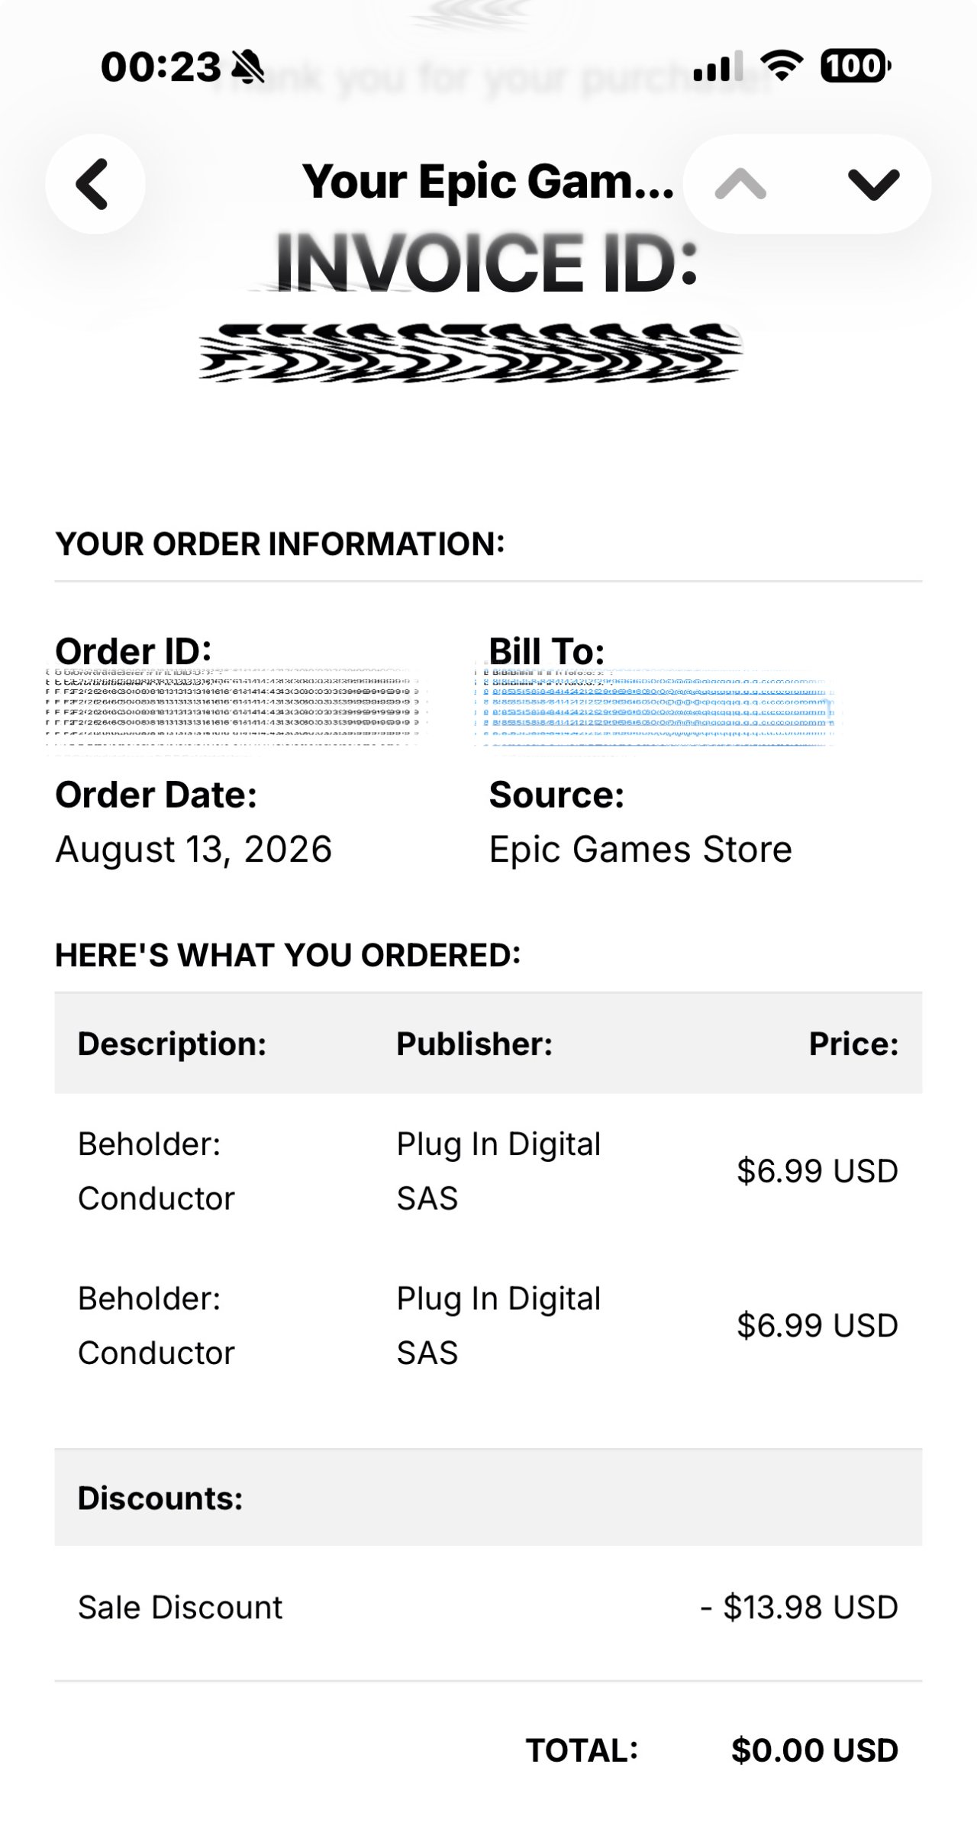Select the blurred Order ID value
Screen dimensions: 977x1845
coord(235,708)
